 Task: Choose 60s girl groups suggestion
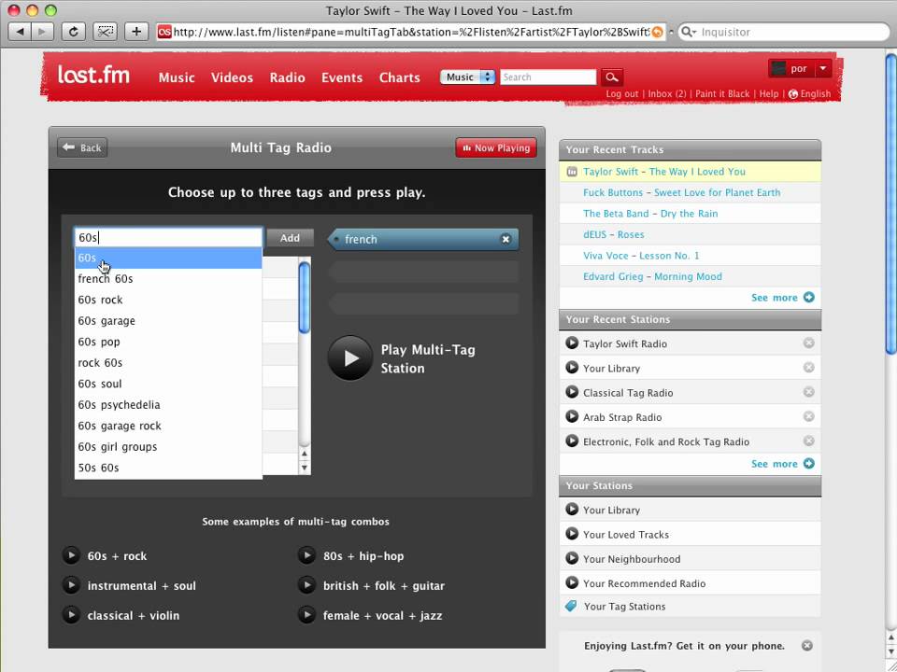pyautogui.click(x=168, y=447)
